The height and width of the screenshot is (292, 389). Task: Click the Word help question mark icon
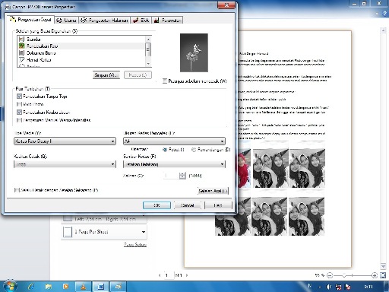[x=384, y=14]
